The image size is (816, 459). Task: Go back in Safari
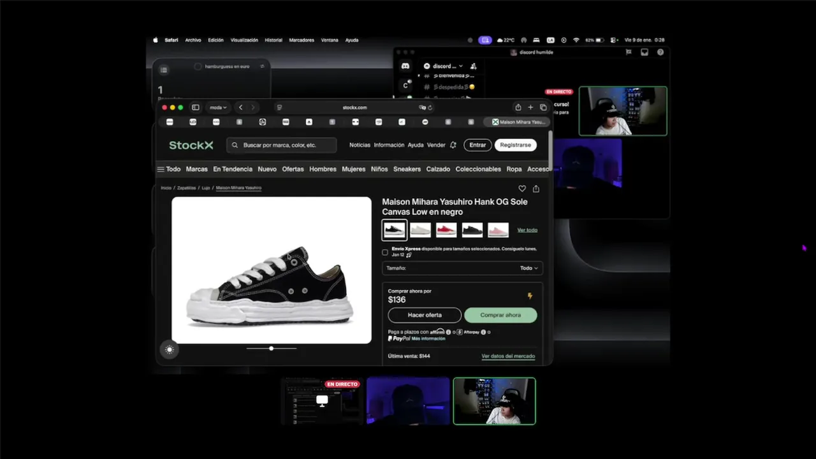pos(240,107)
